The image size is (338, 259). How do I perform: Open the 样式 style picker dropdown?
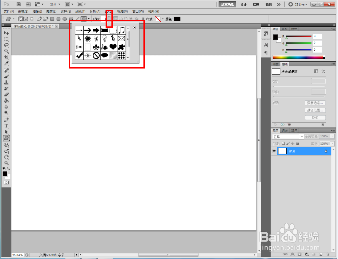pos(163,19)
